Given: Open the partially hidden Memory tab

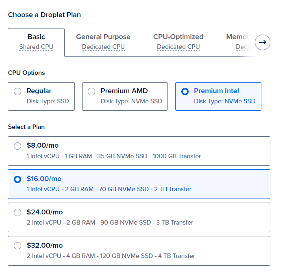Looking at the screenshot, I should pos(240,42).
